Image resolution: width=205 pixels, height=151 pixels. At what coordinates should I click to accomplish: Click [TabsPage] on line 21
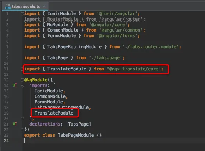(78, 124)
